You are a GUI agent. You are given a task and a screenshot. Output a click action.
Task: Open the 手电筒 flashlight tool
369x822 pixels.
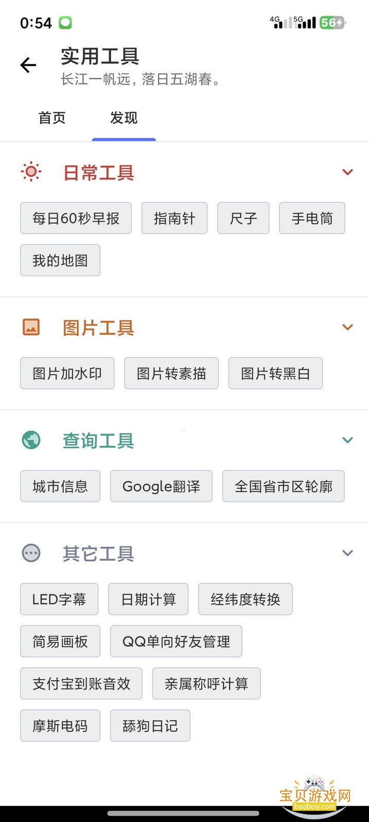312,218
